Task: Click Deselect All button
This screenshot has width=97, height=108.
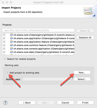Action: pos(85,37)
